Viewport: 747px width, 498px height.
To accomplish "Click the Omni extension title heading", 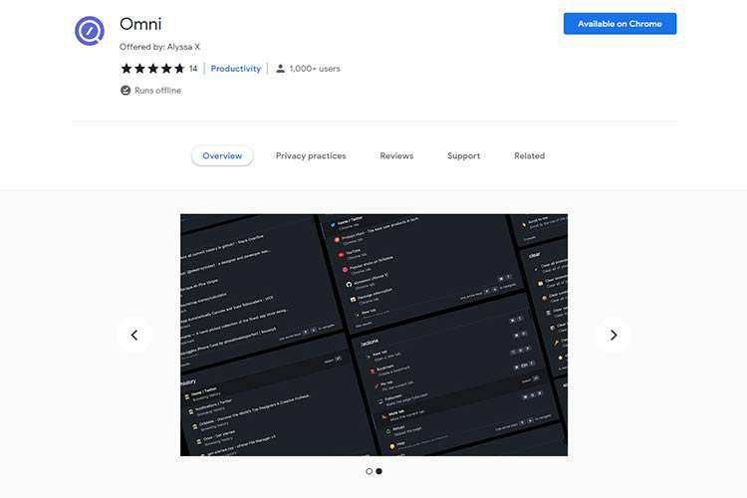I will pos(140,24).
